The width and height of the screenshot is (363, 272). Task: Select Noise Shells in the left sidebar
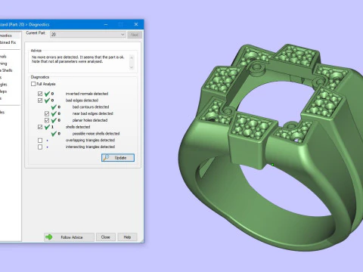point(6,70)
